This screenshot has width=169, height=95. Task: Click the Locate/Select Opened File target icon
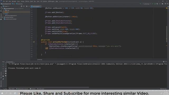(22, 6)
